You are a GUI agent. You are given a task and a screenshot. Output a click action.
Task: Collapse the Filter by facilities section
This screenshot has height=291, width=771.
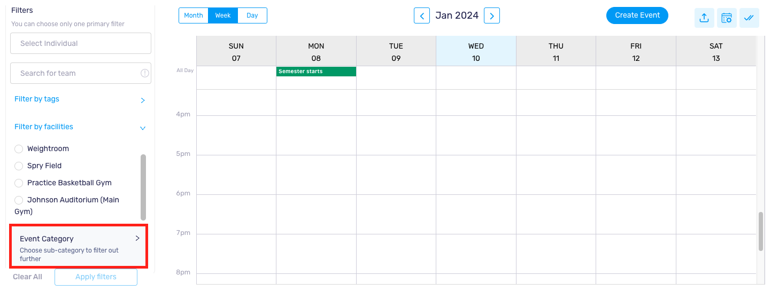80,127
